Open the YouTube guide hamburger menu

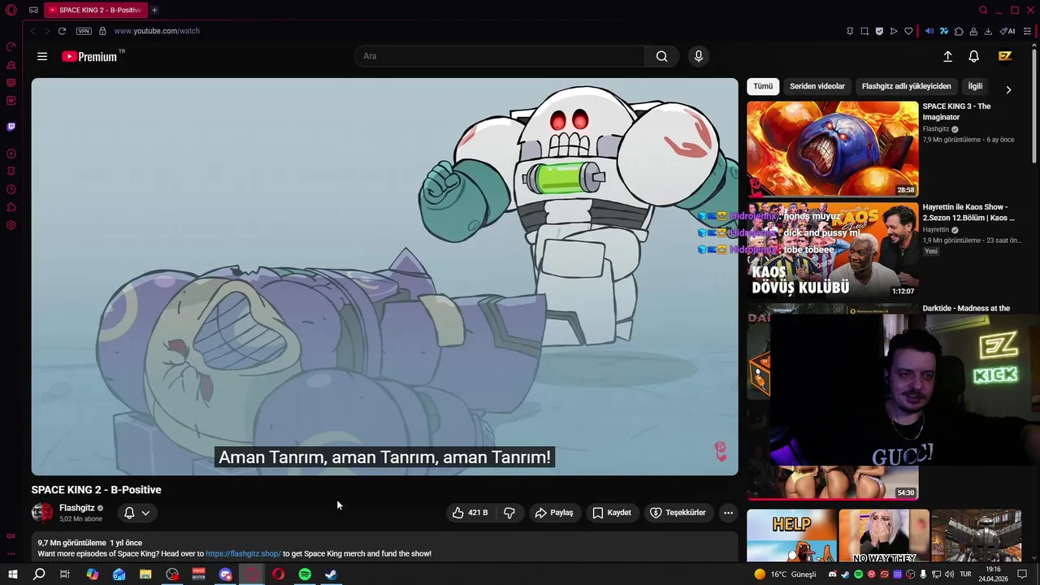tap(42, 56)
